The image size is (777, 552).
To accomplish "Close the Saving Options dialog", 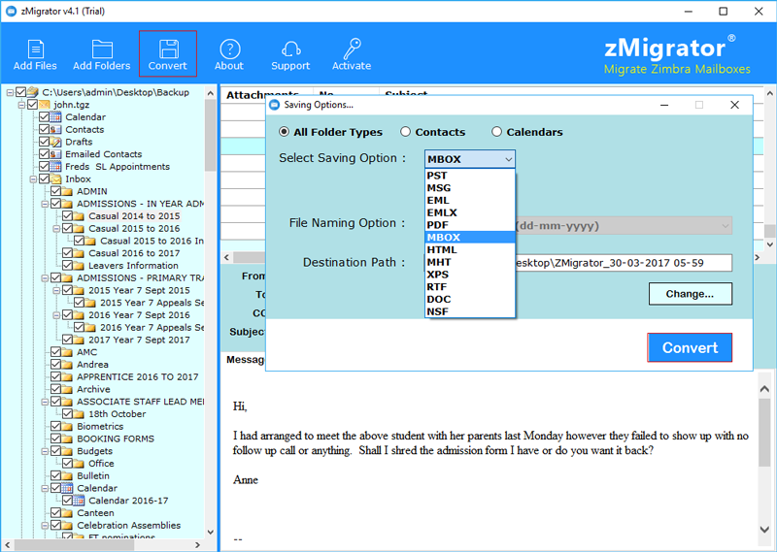I will 735,105.
